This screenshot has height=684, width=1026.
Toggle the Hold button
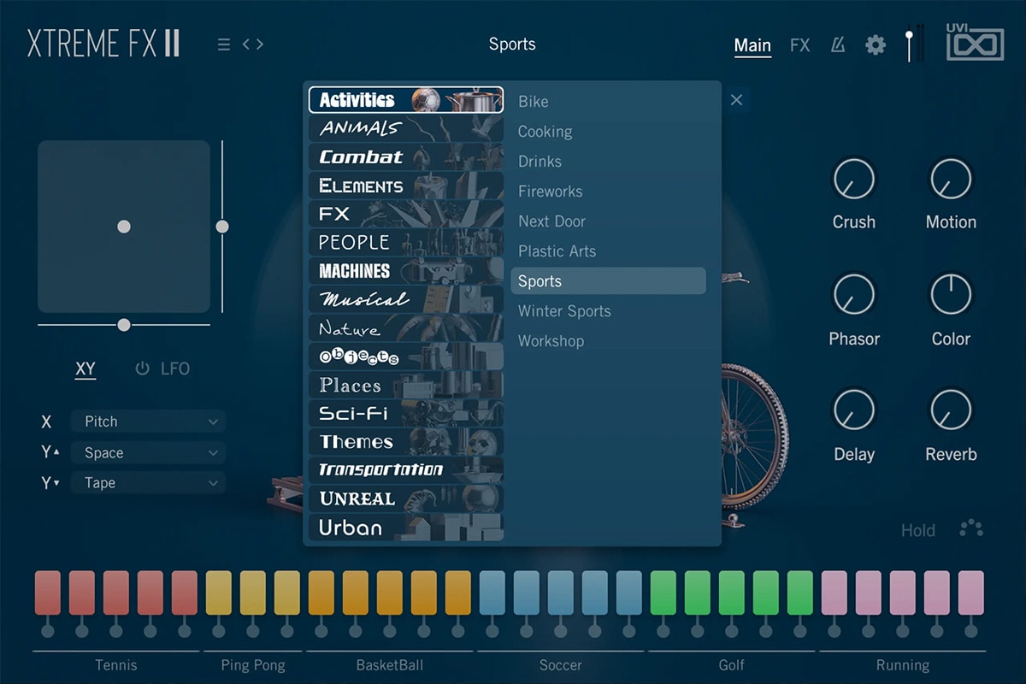917,530
